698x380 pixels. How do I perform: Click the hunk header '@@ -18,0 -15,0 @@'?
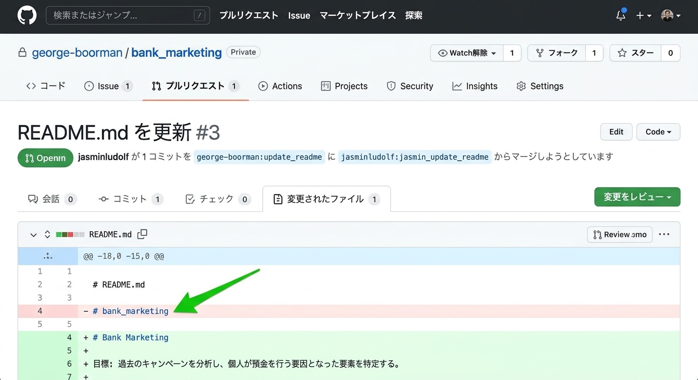[x=123, y=256]
